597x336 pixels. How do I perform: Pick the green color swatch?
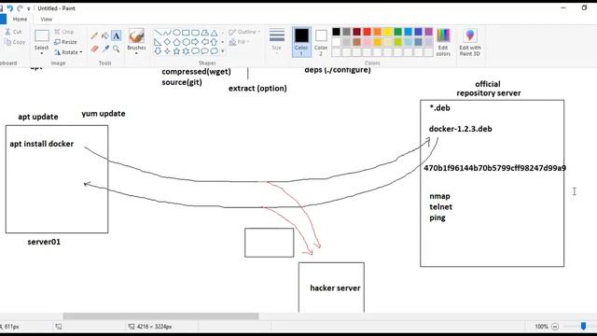(398, 32)
